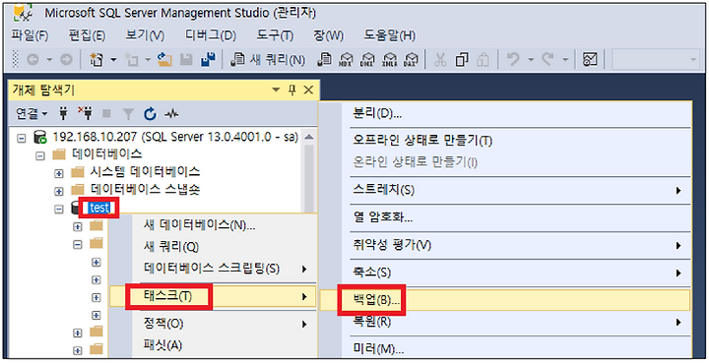Open the Redo history dropdown arrow
This screenshot has height=363, width=709.
pyautogui.click(x=565, y=60)
